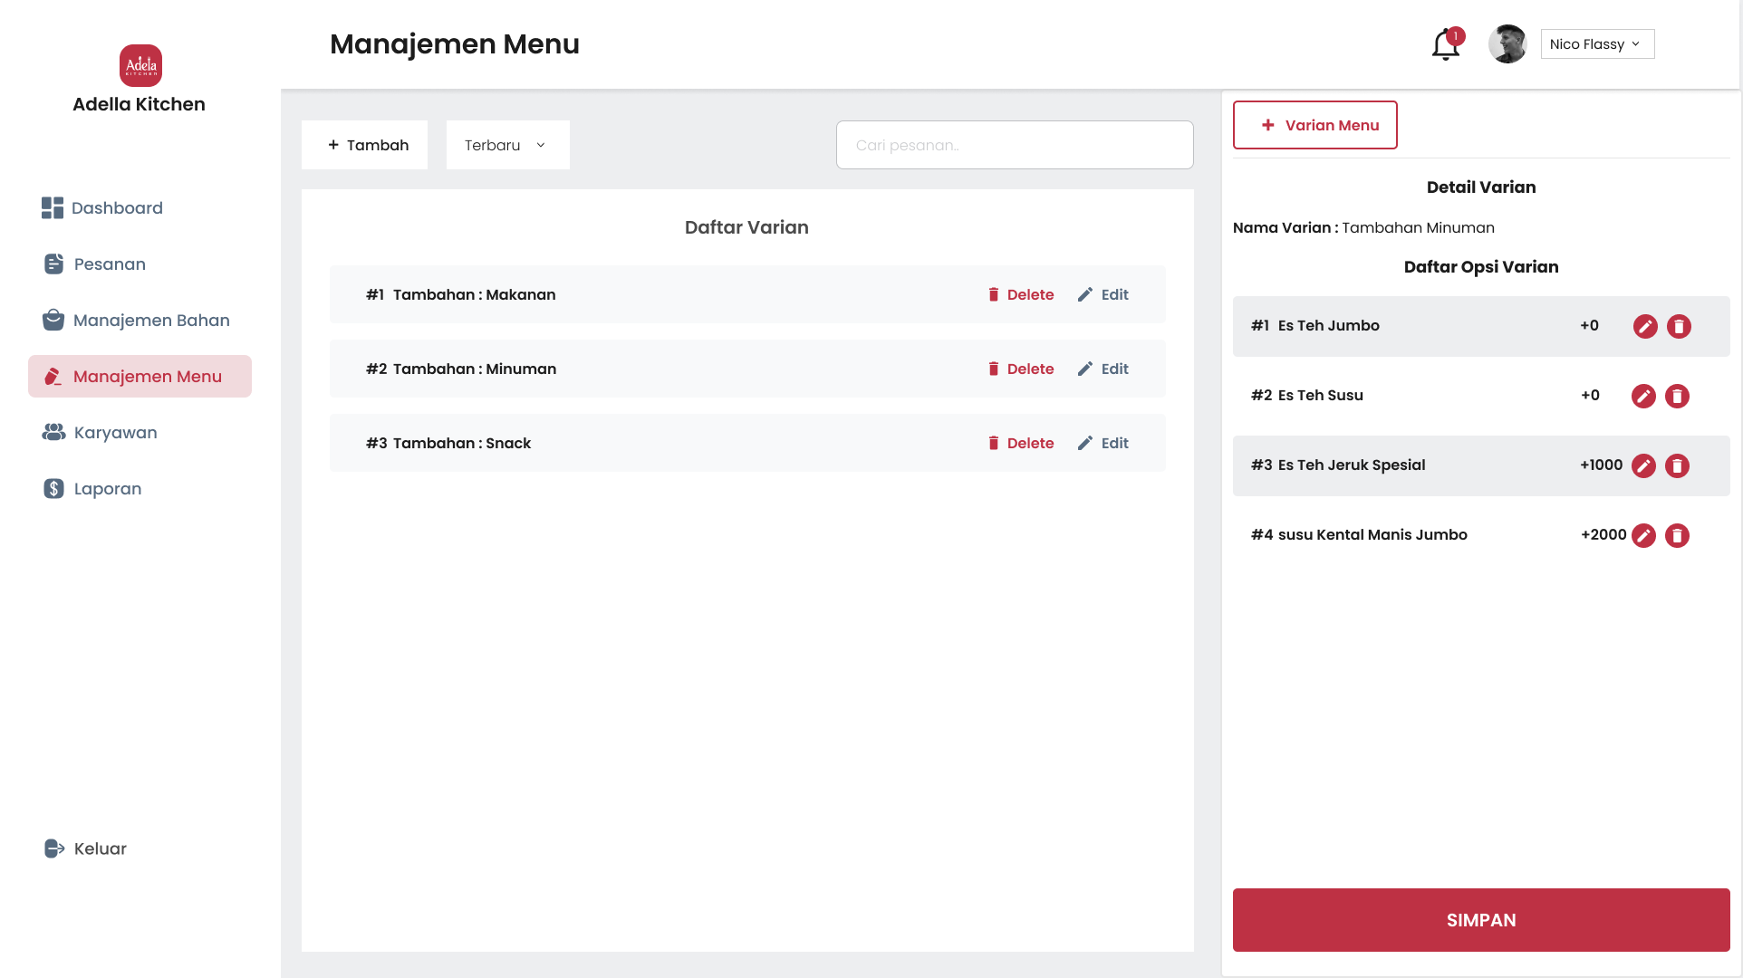Delete the Es Teh Susu option

click(x=1677, y=396)
